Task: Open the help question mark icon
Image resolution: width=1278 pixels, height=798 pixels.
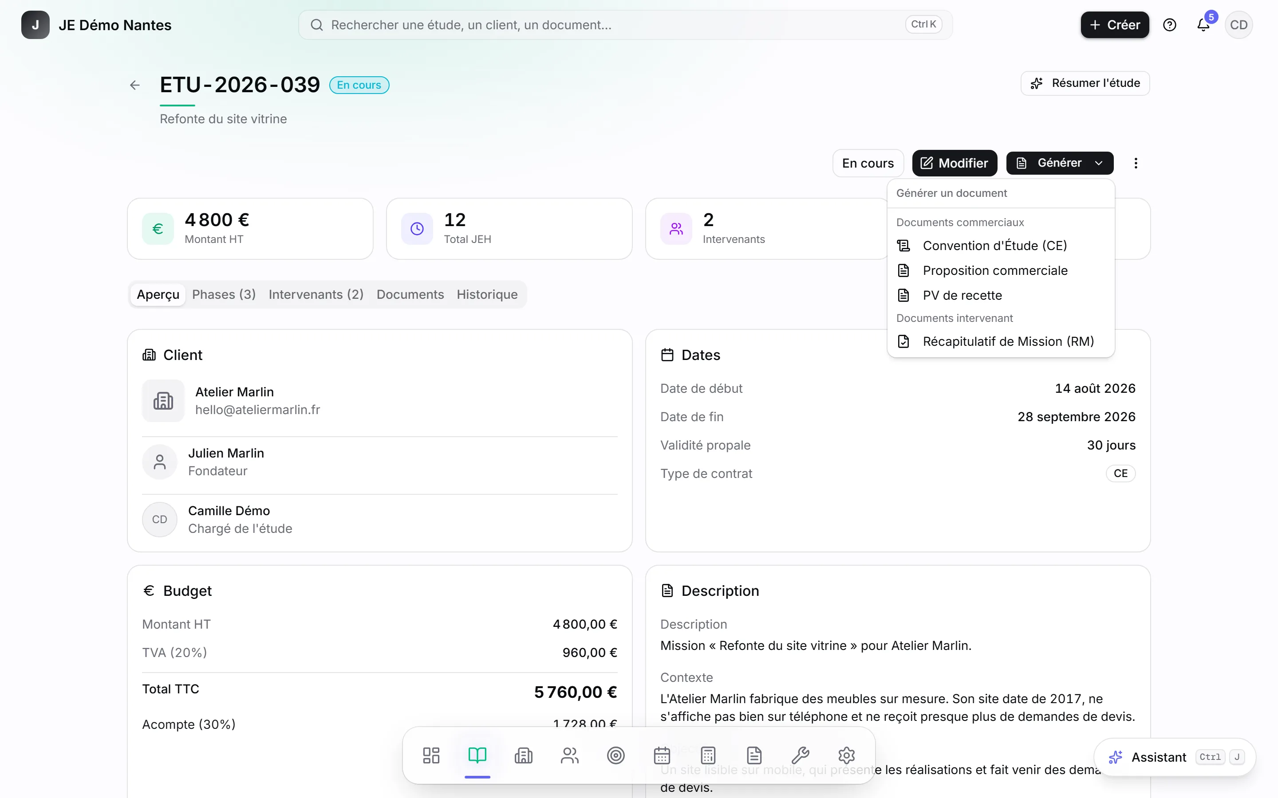Action: point(1169,25)
